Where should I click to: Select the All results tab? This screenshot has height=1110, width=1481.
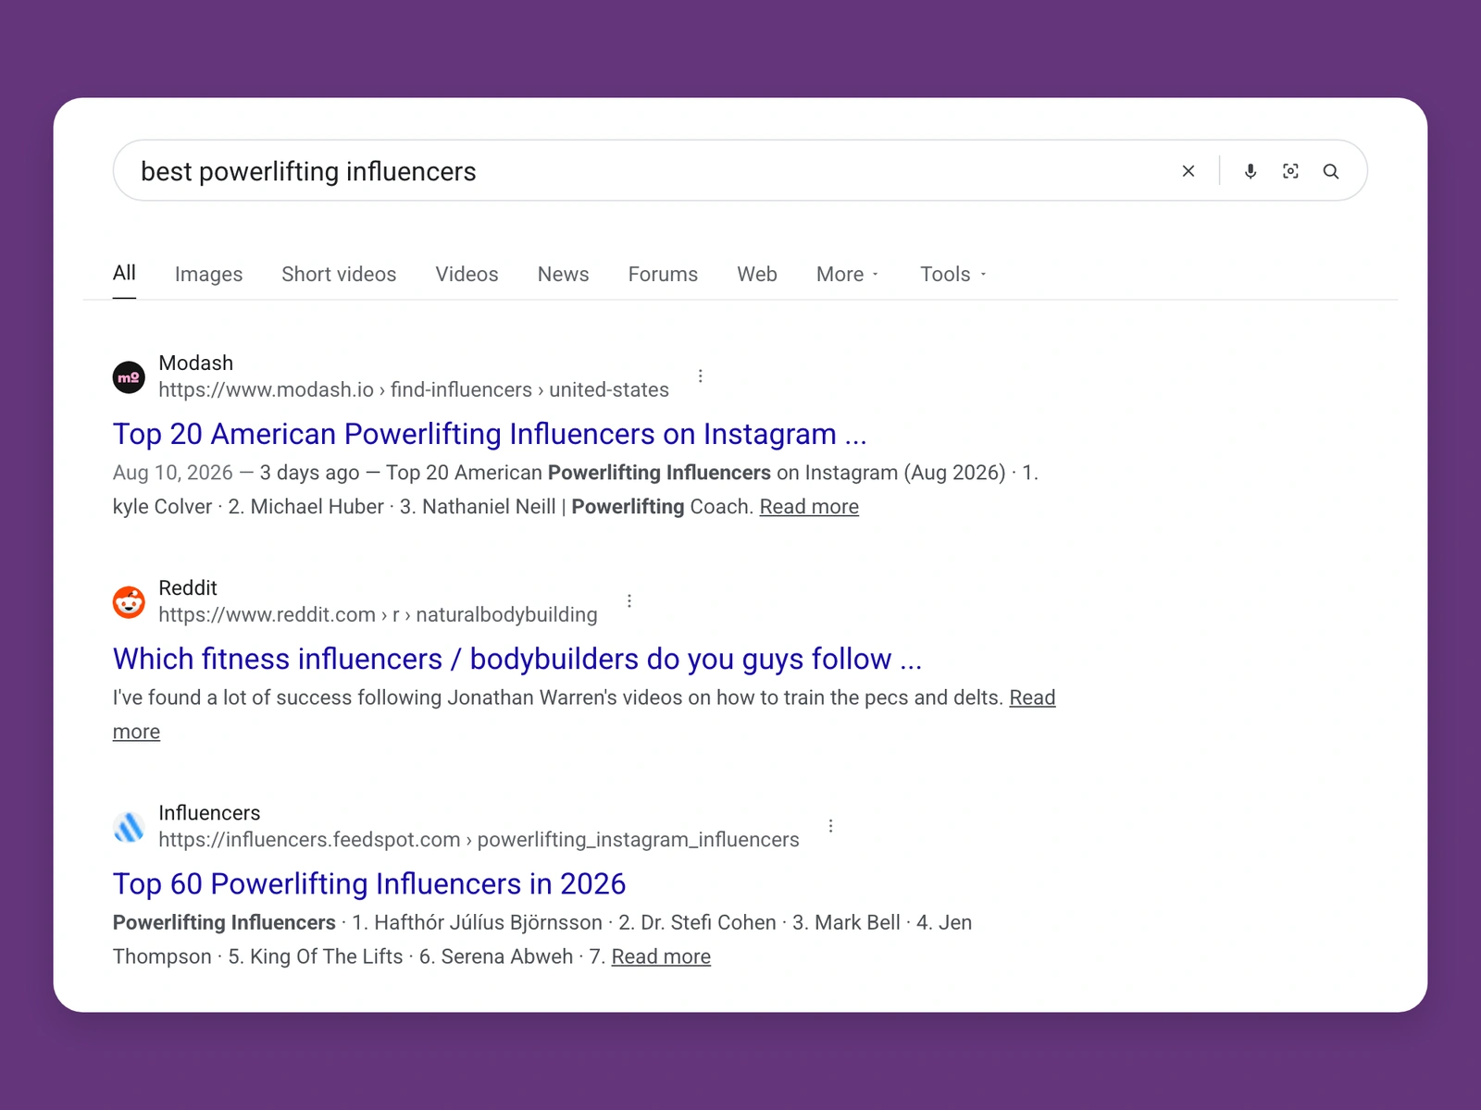coord(124,274)
